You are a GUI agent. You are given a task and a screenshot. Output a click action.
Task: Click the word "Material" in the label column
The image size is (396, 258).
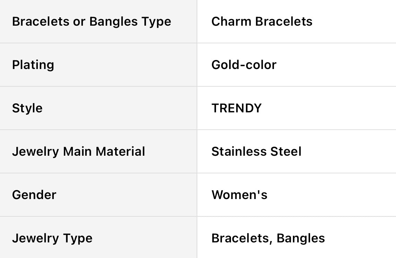pyautogui.click(x=120, y=152)
